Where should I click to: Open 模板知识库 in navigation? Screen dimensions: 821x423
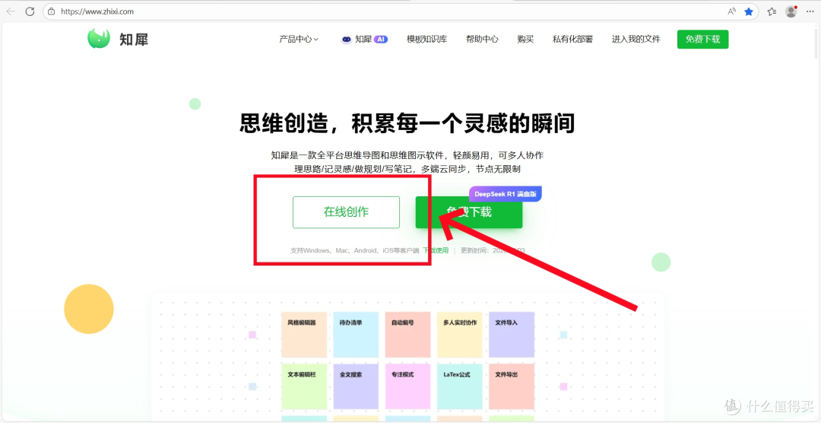(426, 40)
